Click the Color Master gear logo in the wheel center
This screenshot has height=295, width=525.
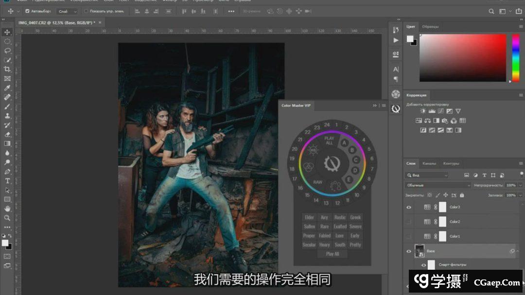[332, 163]
